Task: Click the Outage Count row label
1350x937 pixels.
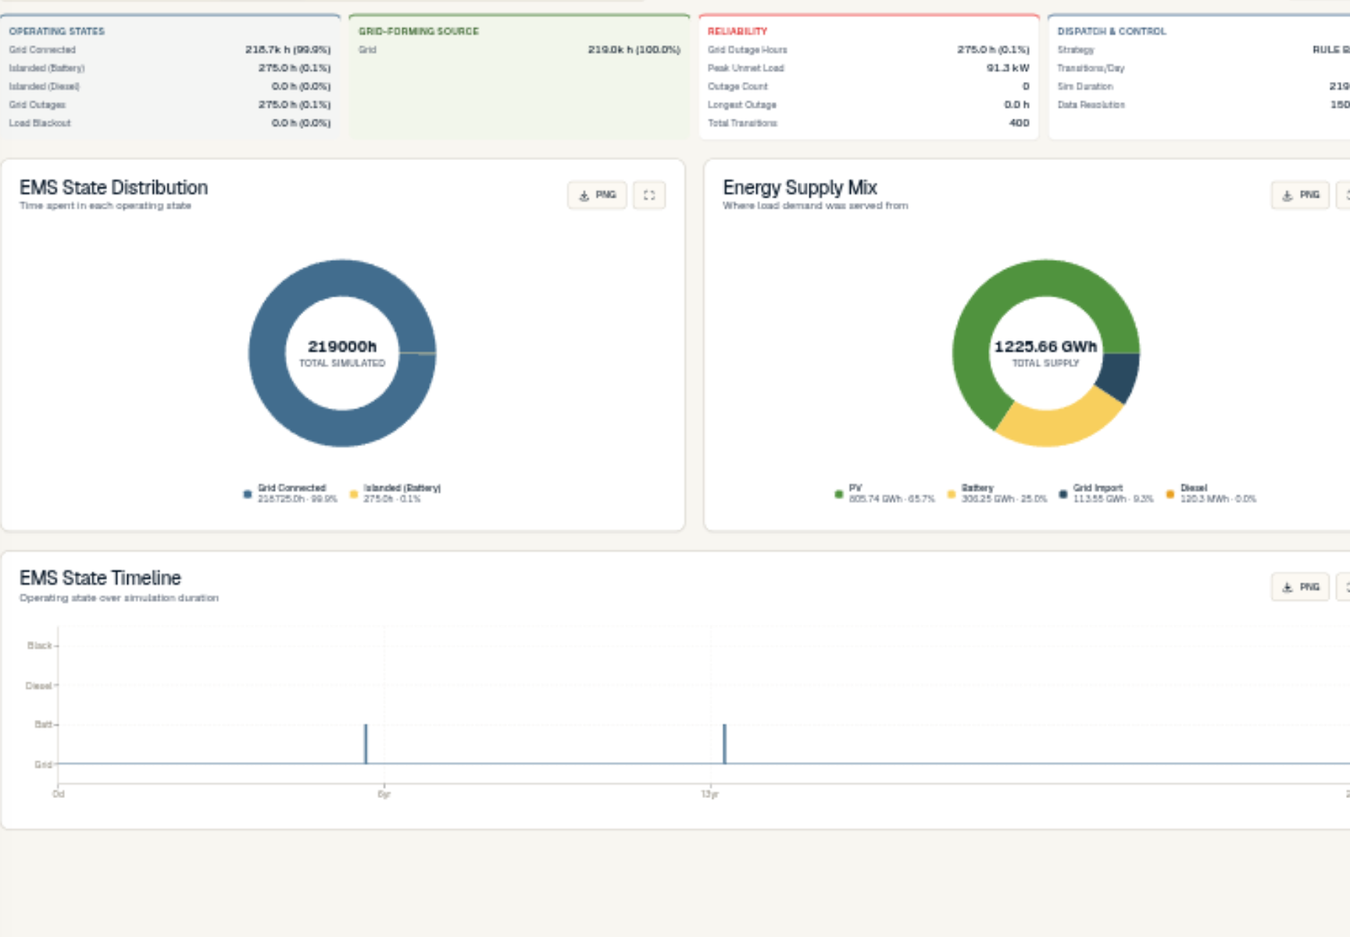Action: 737,87
